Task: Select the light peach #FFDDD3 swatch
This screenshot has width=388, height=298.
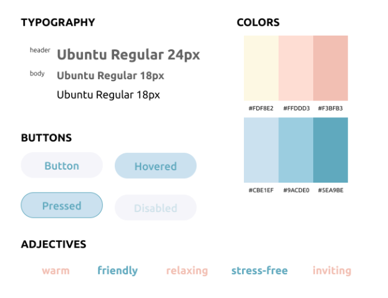Action: (x=296, y=68)
